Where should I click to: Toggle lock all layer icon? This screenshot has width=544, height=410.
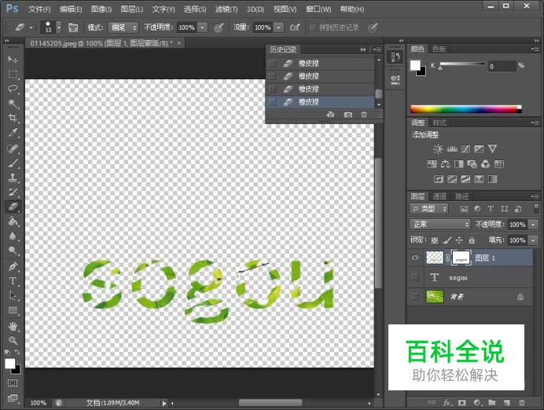(x=472, y=240)
